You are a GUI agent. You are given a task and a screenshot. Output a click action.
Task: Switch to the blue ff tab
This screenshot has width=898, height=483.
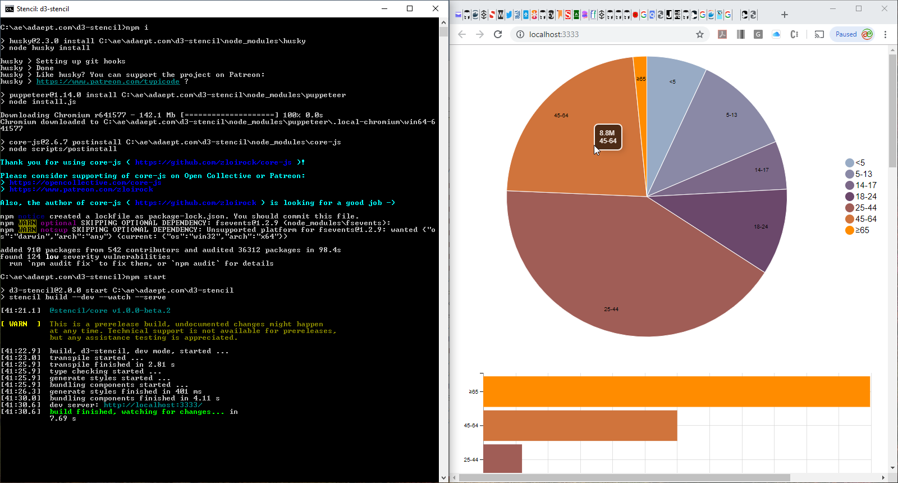point(593,15)
